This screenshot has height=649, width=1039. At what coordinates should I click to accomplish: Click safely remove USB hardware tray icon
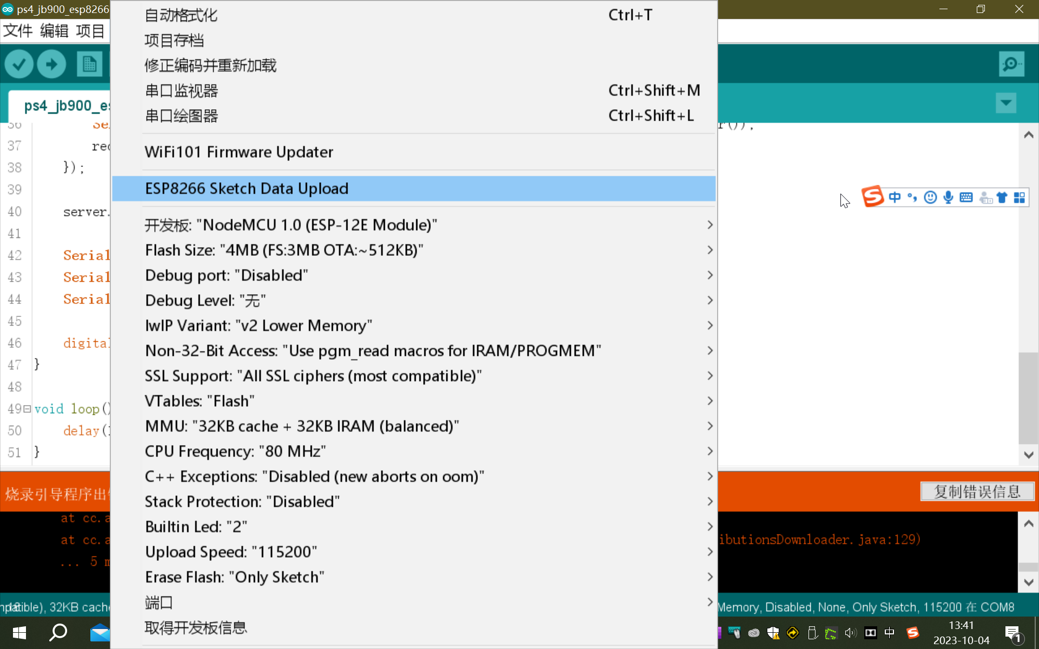tap(812, 632)
